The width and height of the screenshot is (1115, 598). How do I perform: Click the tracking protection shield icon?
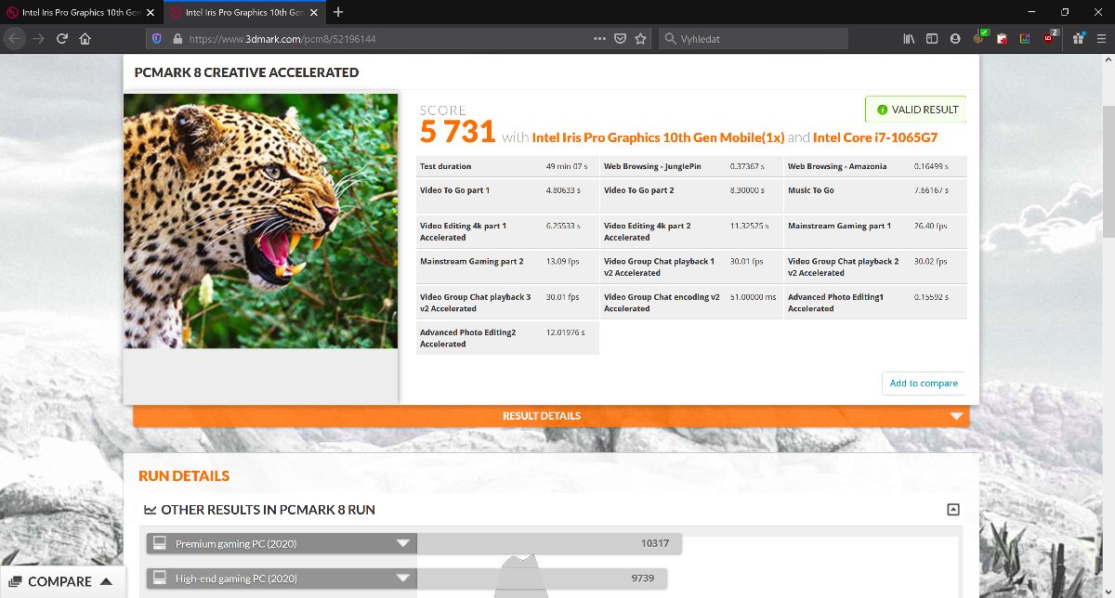[155, 39]
